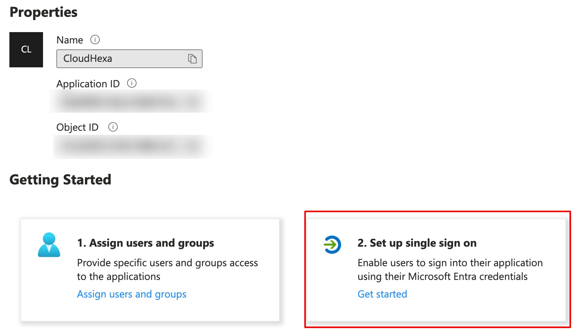Click the single sign on arrow icon
Viewport: 582px width, 332px height.
[x=332, y=245]
